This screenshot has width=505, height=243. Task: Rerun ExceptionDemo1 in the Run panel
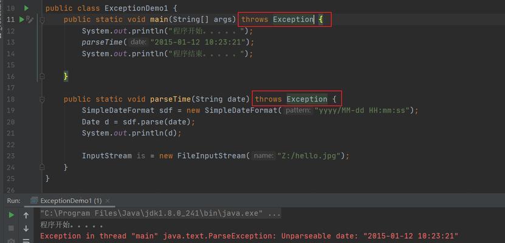[x=12, y=215]
